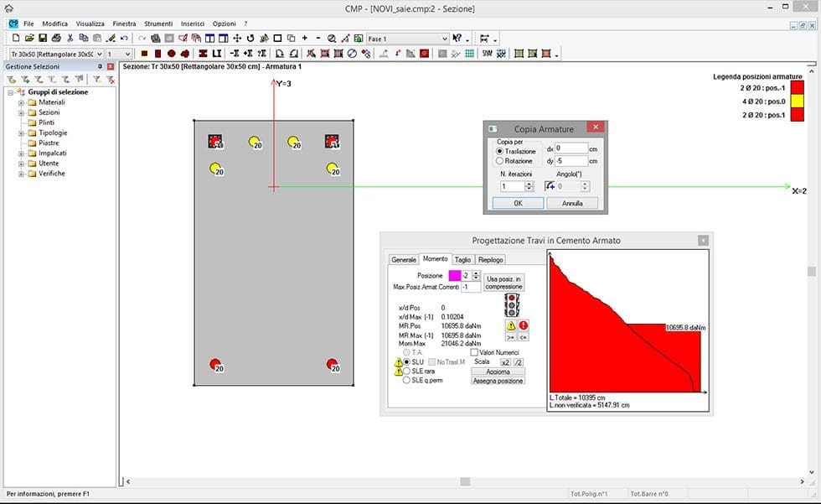The width and height of the screenshot is (821, 504).
Task: Click the Assegna posizione button
Action: point(498,381)
